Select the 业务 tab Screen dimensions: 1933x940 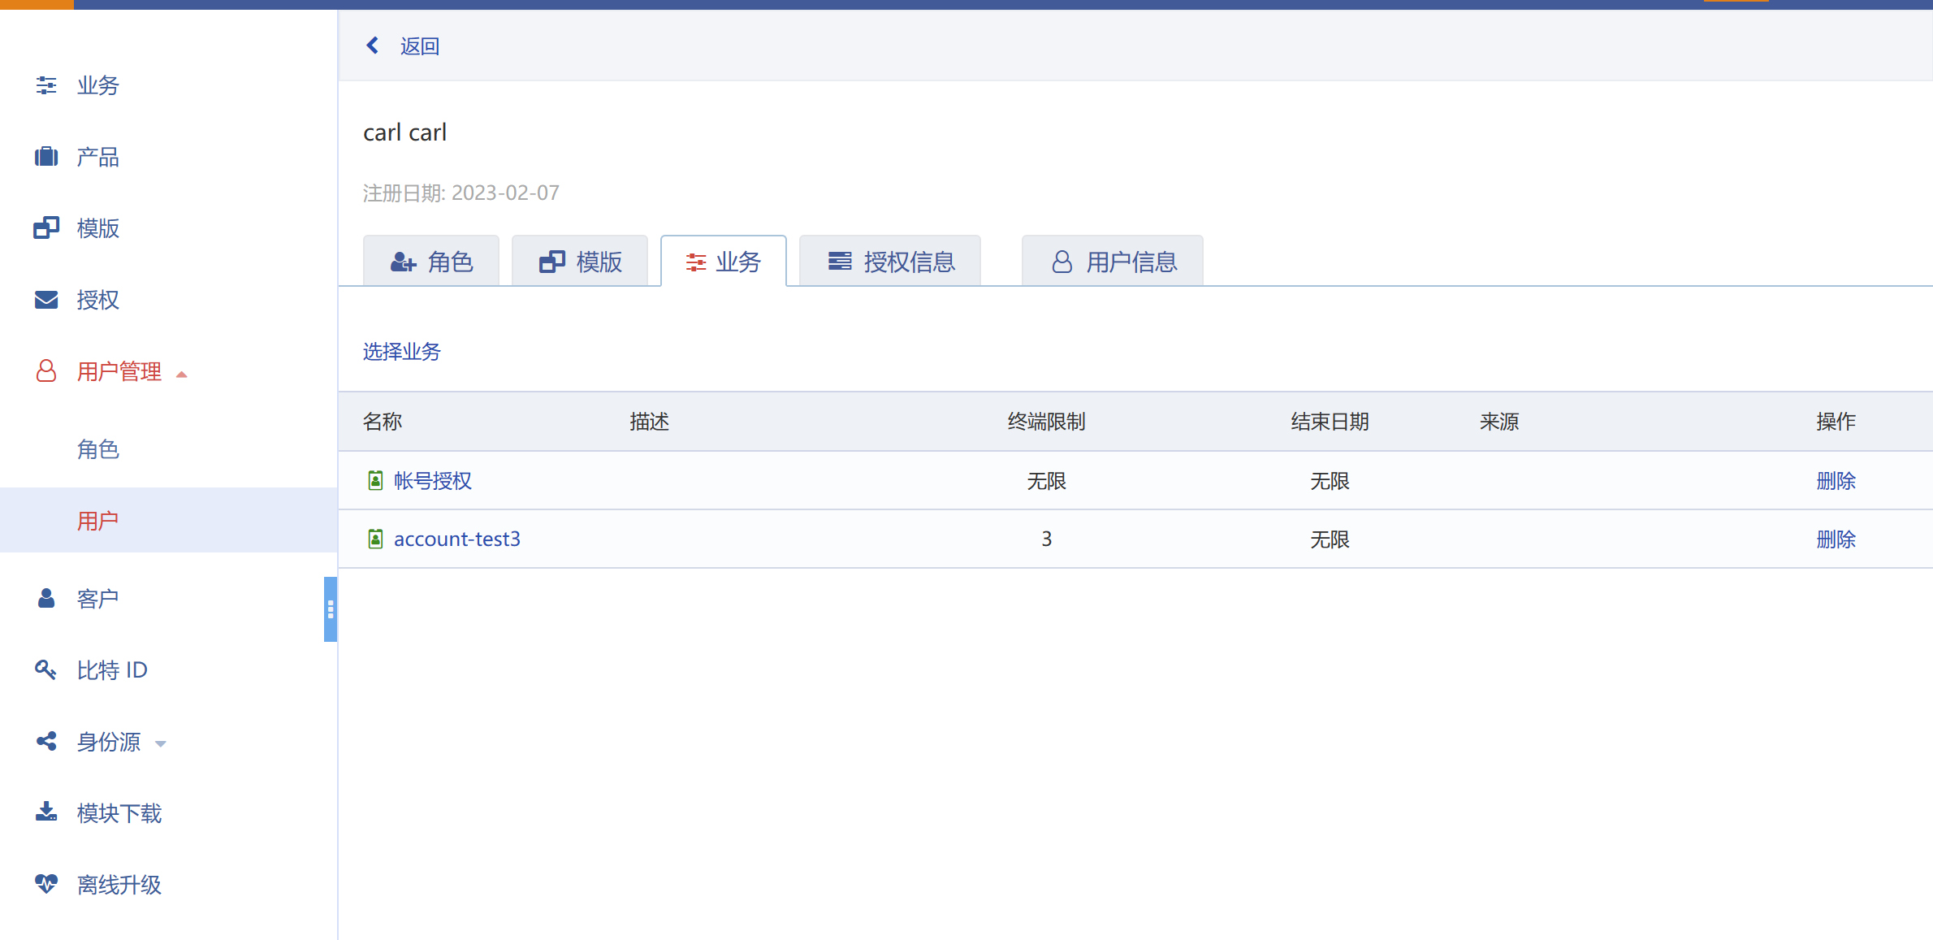click(724, 261)
